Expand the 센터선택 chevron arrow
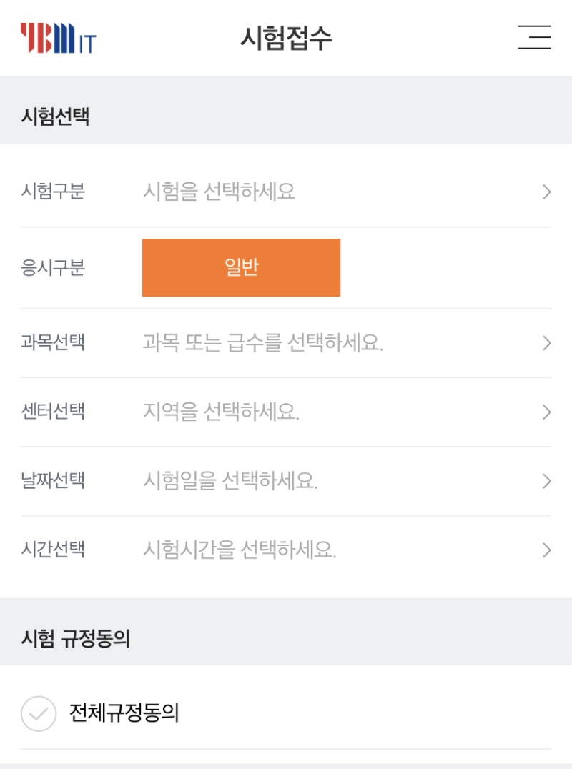 [547, 412]
